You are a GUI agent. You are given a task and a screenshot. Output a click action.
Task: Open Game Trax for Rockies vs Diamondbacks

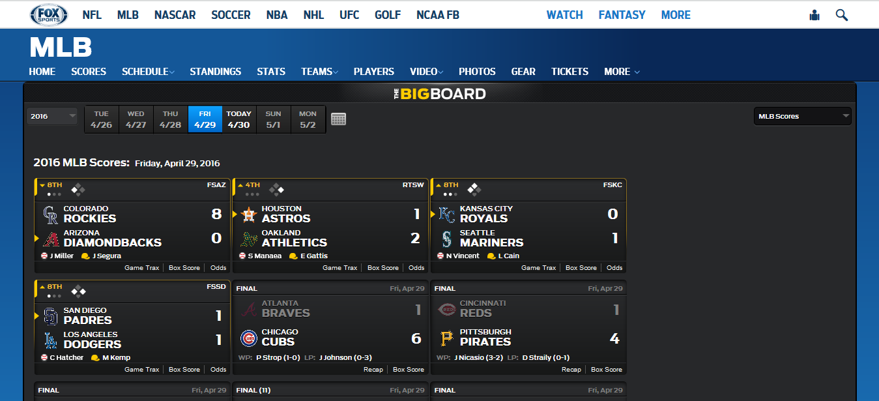[142, 268]
